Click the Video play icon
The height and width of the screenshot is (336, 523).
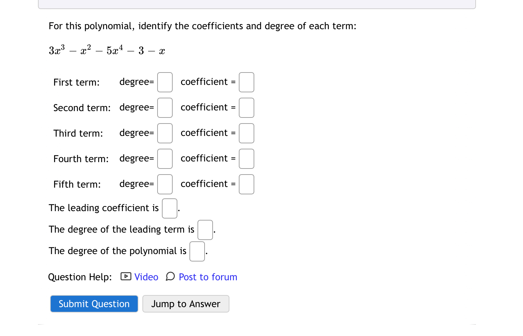pyautogui.click(x=125, y=277)
